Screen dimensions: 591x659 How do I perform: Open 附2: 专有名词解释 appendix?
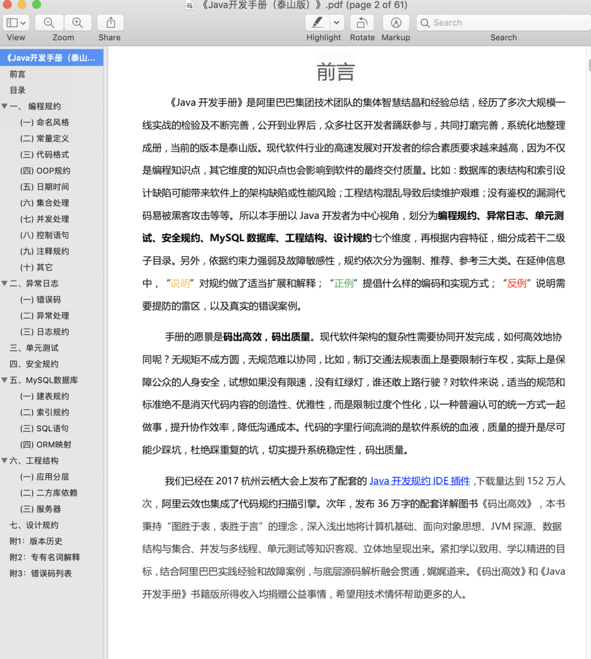click(45, 557)
